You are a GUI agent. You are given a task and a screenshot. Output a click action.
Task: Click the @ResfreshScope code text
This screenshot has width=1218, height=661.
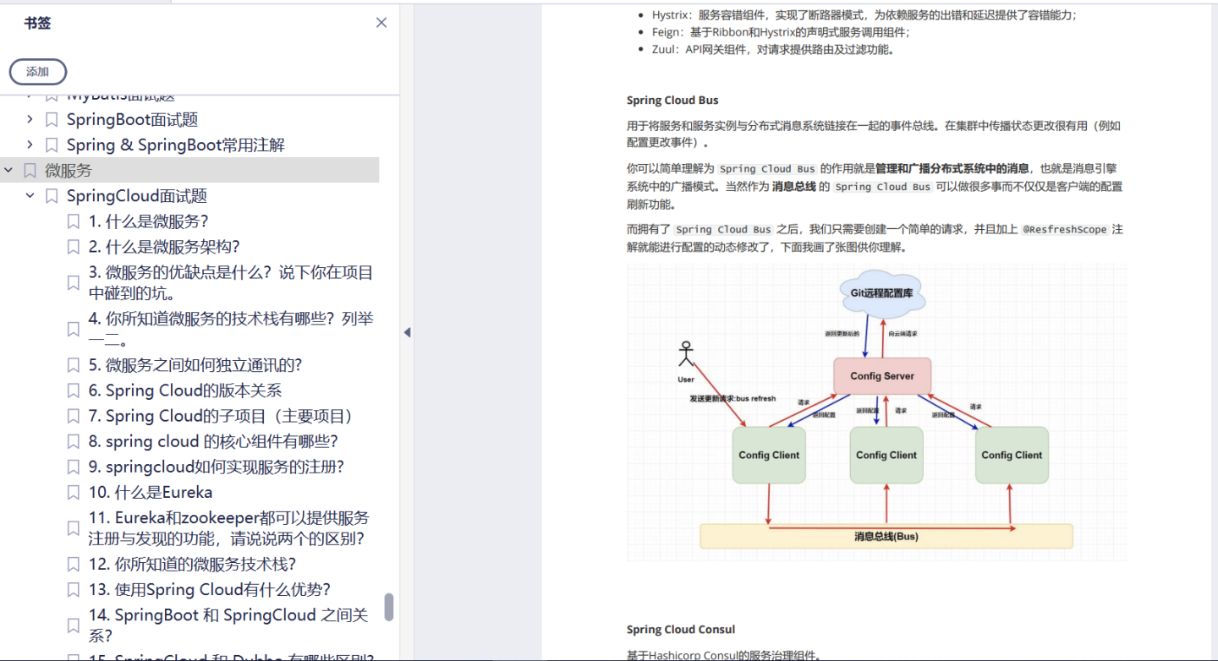point(1065,230)
